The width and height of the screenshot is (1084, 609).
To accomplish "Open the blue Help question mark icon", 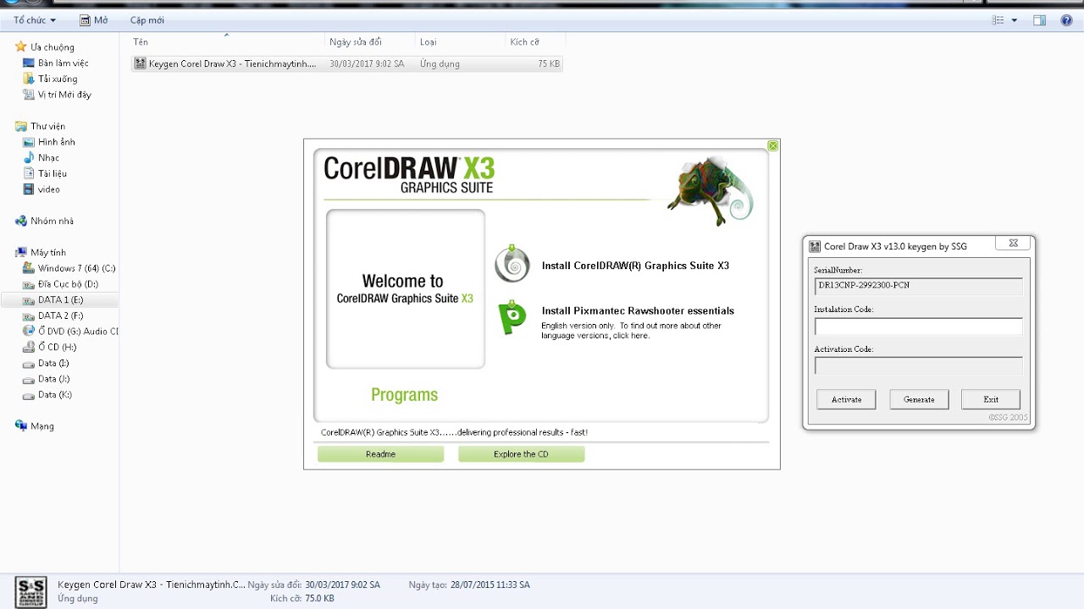I will click(1066, 20).
